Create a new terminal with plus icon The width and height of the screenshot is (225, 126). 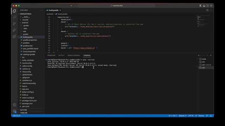(199, 55)
